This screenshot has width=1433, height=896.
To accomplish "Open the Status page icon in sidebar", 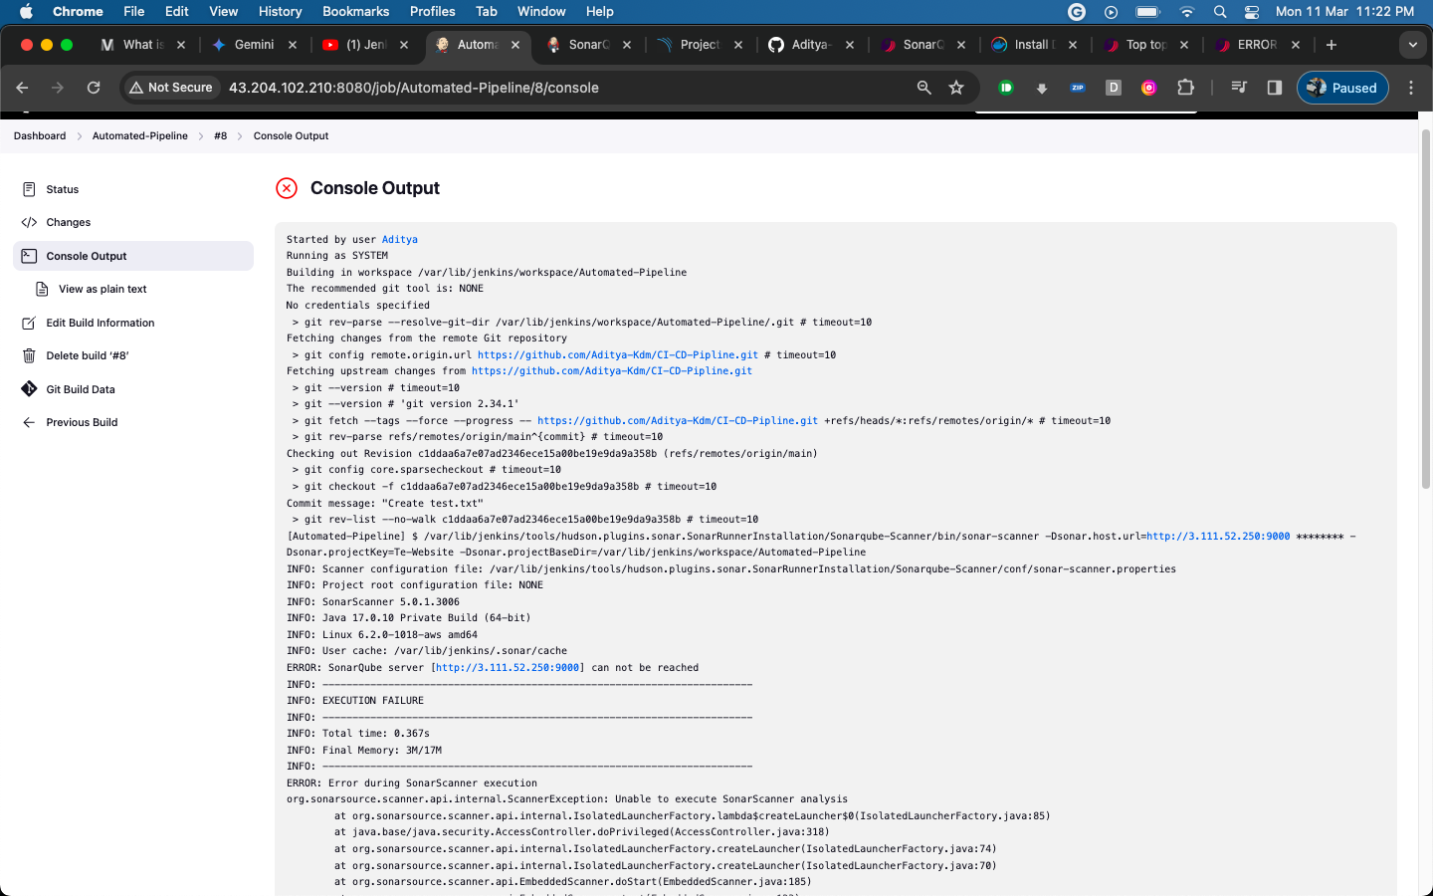I will tap(29, 189).
